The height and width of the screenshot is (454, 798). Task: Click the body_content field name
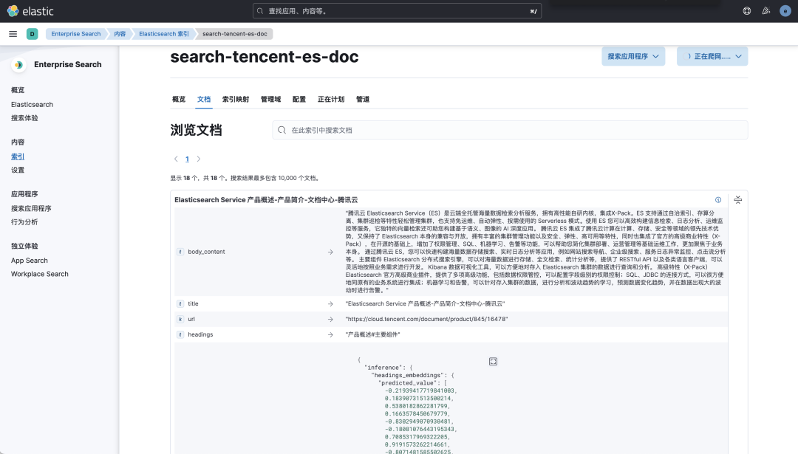pyautogui.click(x=206, y=252)
